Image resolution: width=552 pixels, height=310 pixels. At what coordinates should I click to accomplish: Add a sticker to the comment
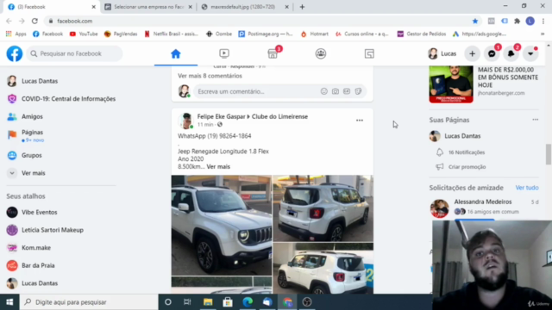[x=358, y=91]
